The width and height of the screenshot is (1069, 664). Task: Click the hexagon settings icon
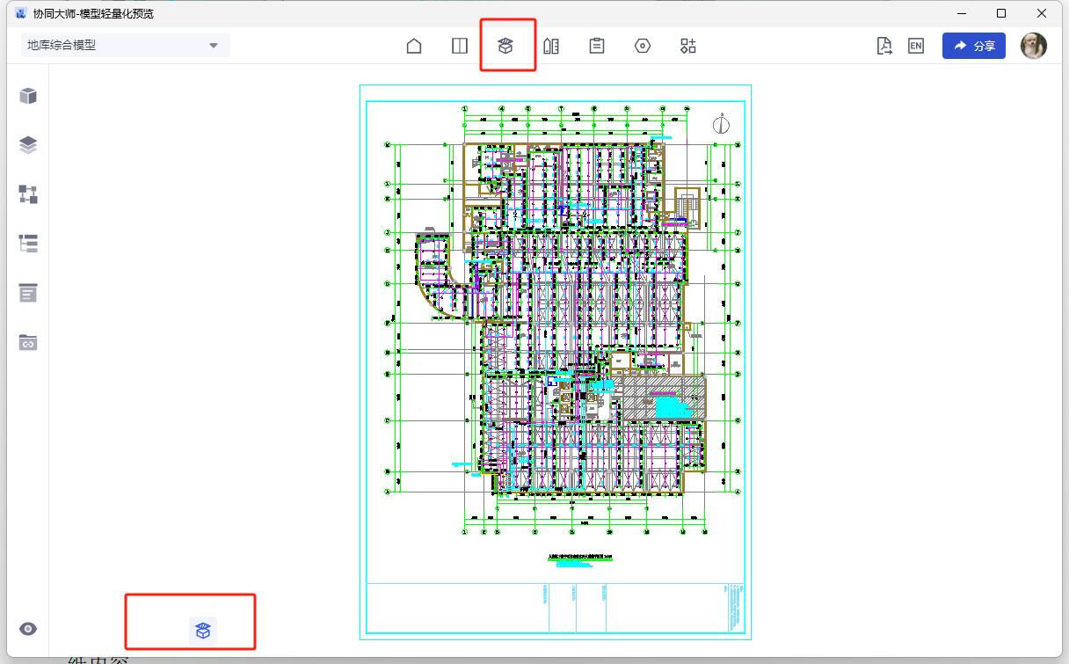click(643, 47)
